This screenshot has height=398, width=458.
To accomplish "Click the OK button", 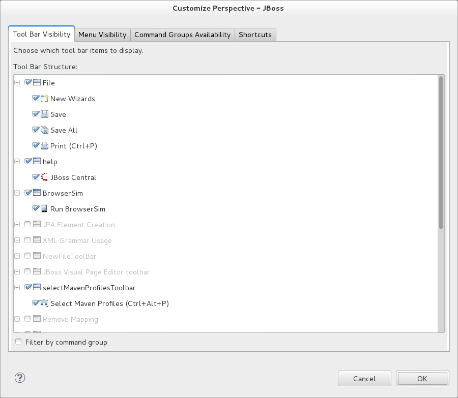I will point(422,378).
